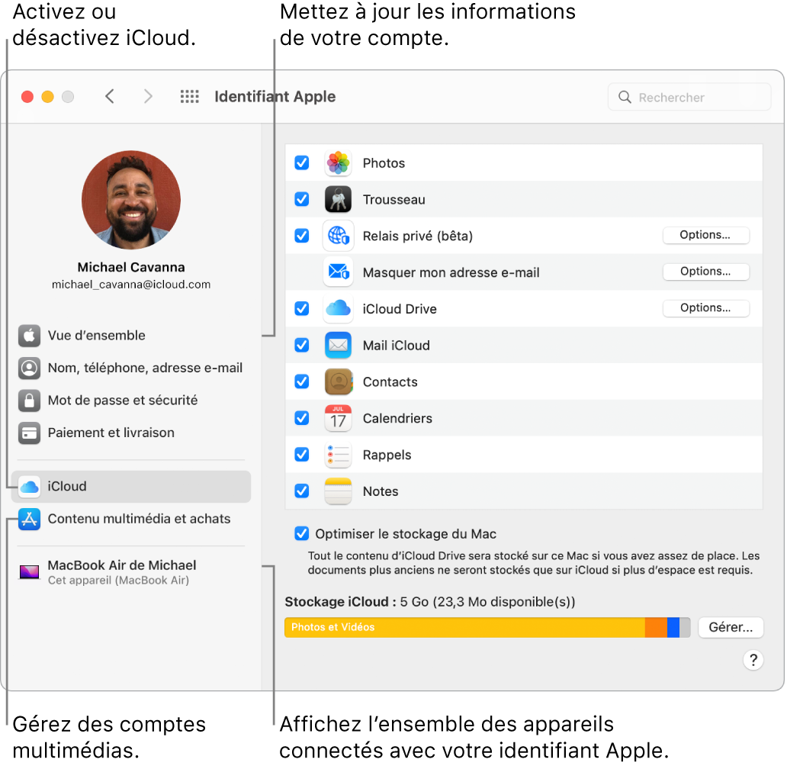This screenshot has height=769, width=787.
Task: Click the Relais privé globe icon
Action: (338, 236)
